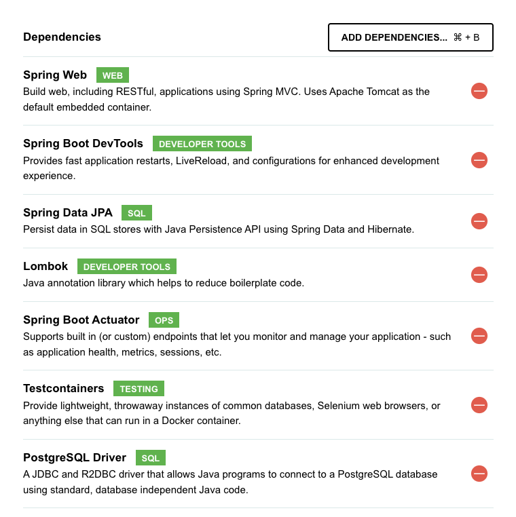Viewport: 516px width, 517px height.
Task: Click the SQL tag next to Spring Data JPA
Action: click(136, 213)
